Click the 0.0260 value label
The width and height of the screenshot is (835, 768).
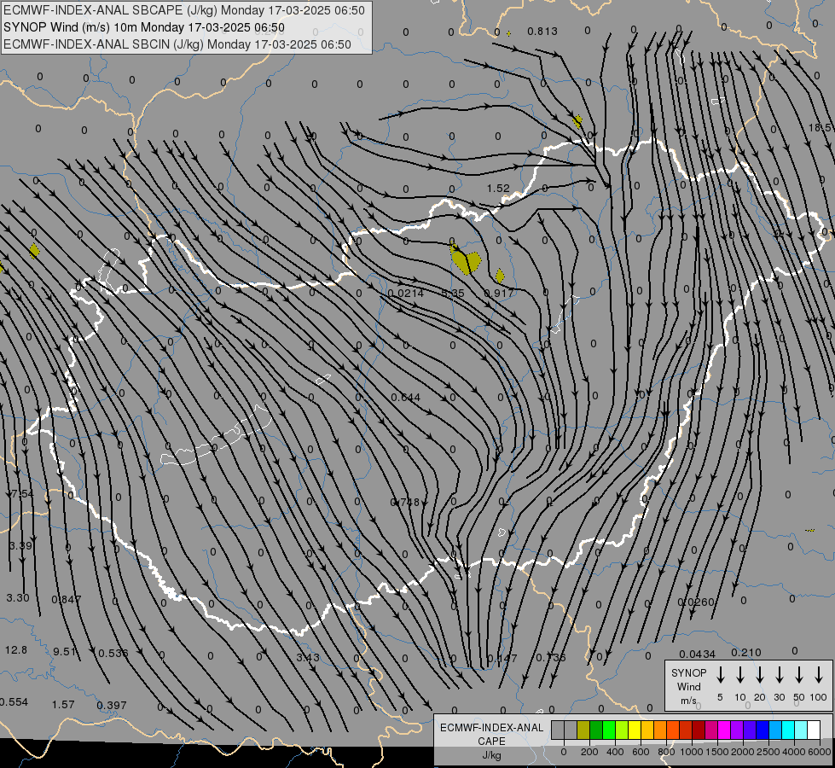(695, 602)
